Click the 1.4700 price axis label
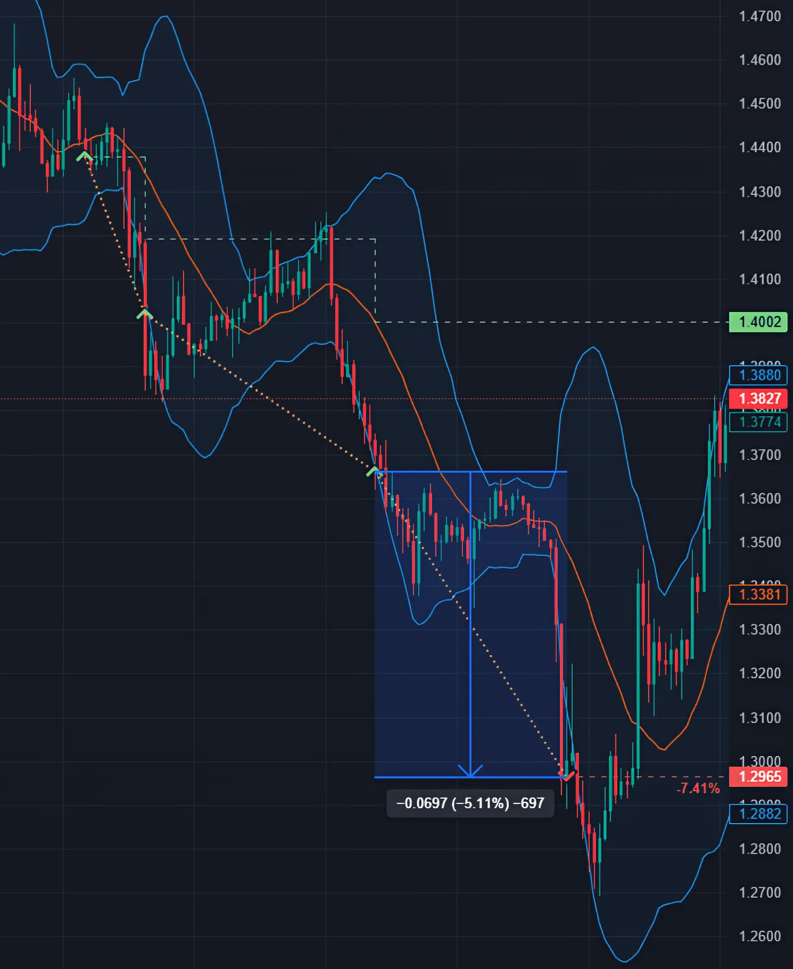793x969 pixels. [760, 17]
